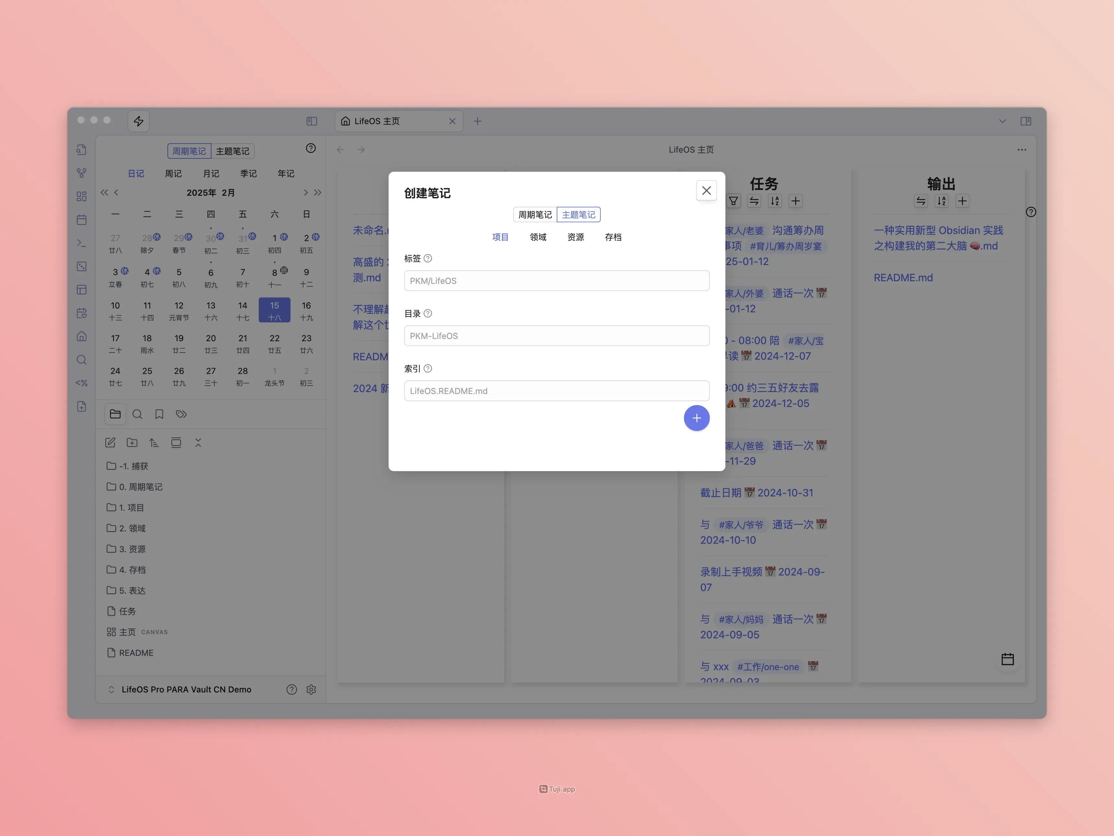Click the help icon beside 目录
Viewport: 1114px width, 836px height.
click(x=427, y=313)
